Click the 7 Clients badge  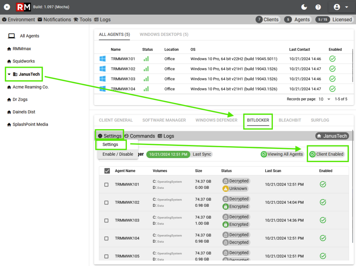(x=267, y=19)
